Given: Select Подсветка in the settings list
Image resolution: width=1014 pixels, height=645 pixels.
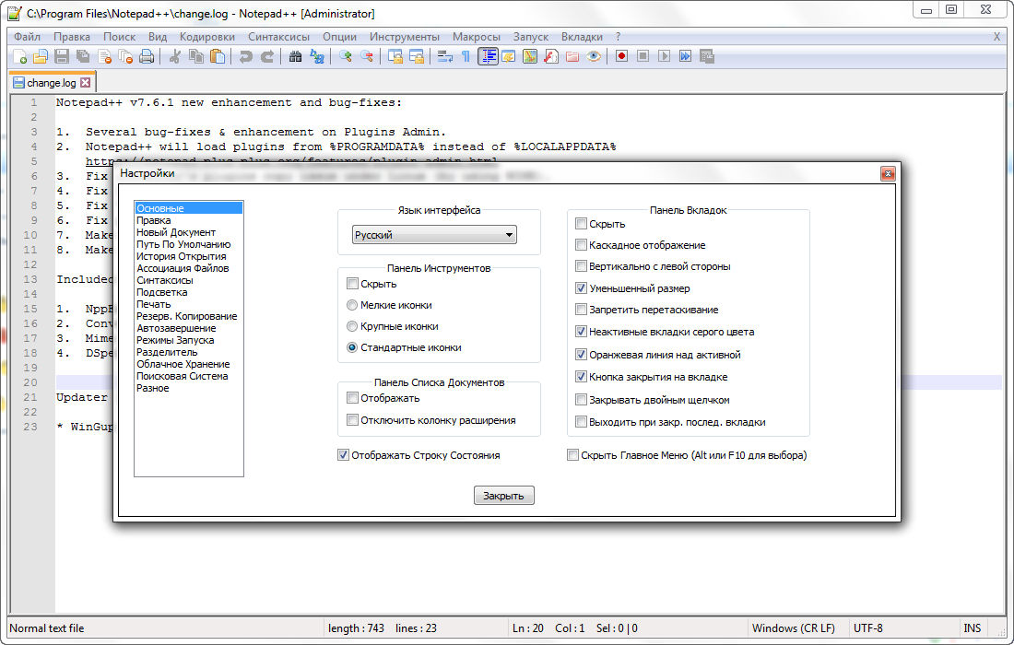Looking at the screenshot, I should 161,292.
